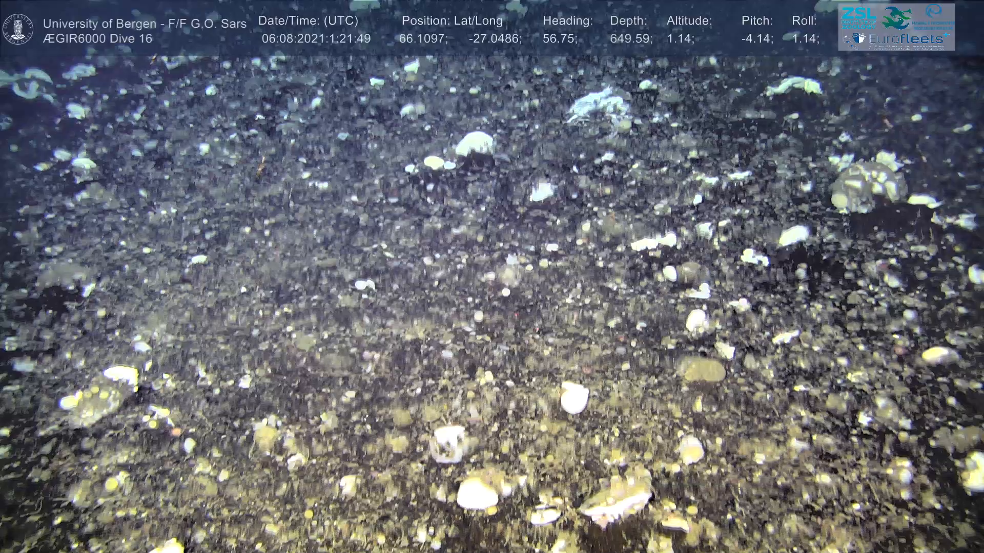This screenshot has height=553, width=984.
Task: Click the green-blue twin fish logo
Action: click(896, 18)
